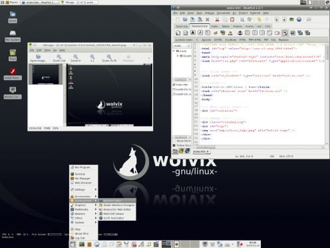Image resolution: width=330 pixels, height=248 pixels.
Task: Click the Bluefish vertical scrollbar
Action: [x=327, y=94]
